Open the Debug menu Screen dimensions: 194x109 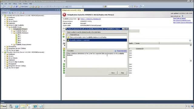pos(15,4)
